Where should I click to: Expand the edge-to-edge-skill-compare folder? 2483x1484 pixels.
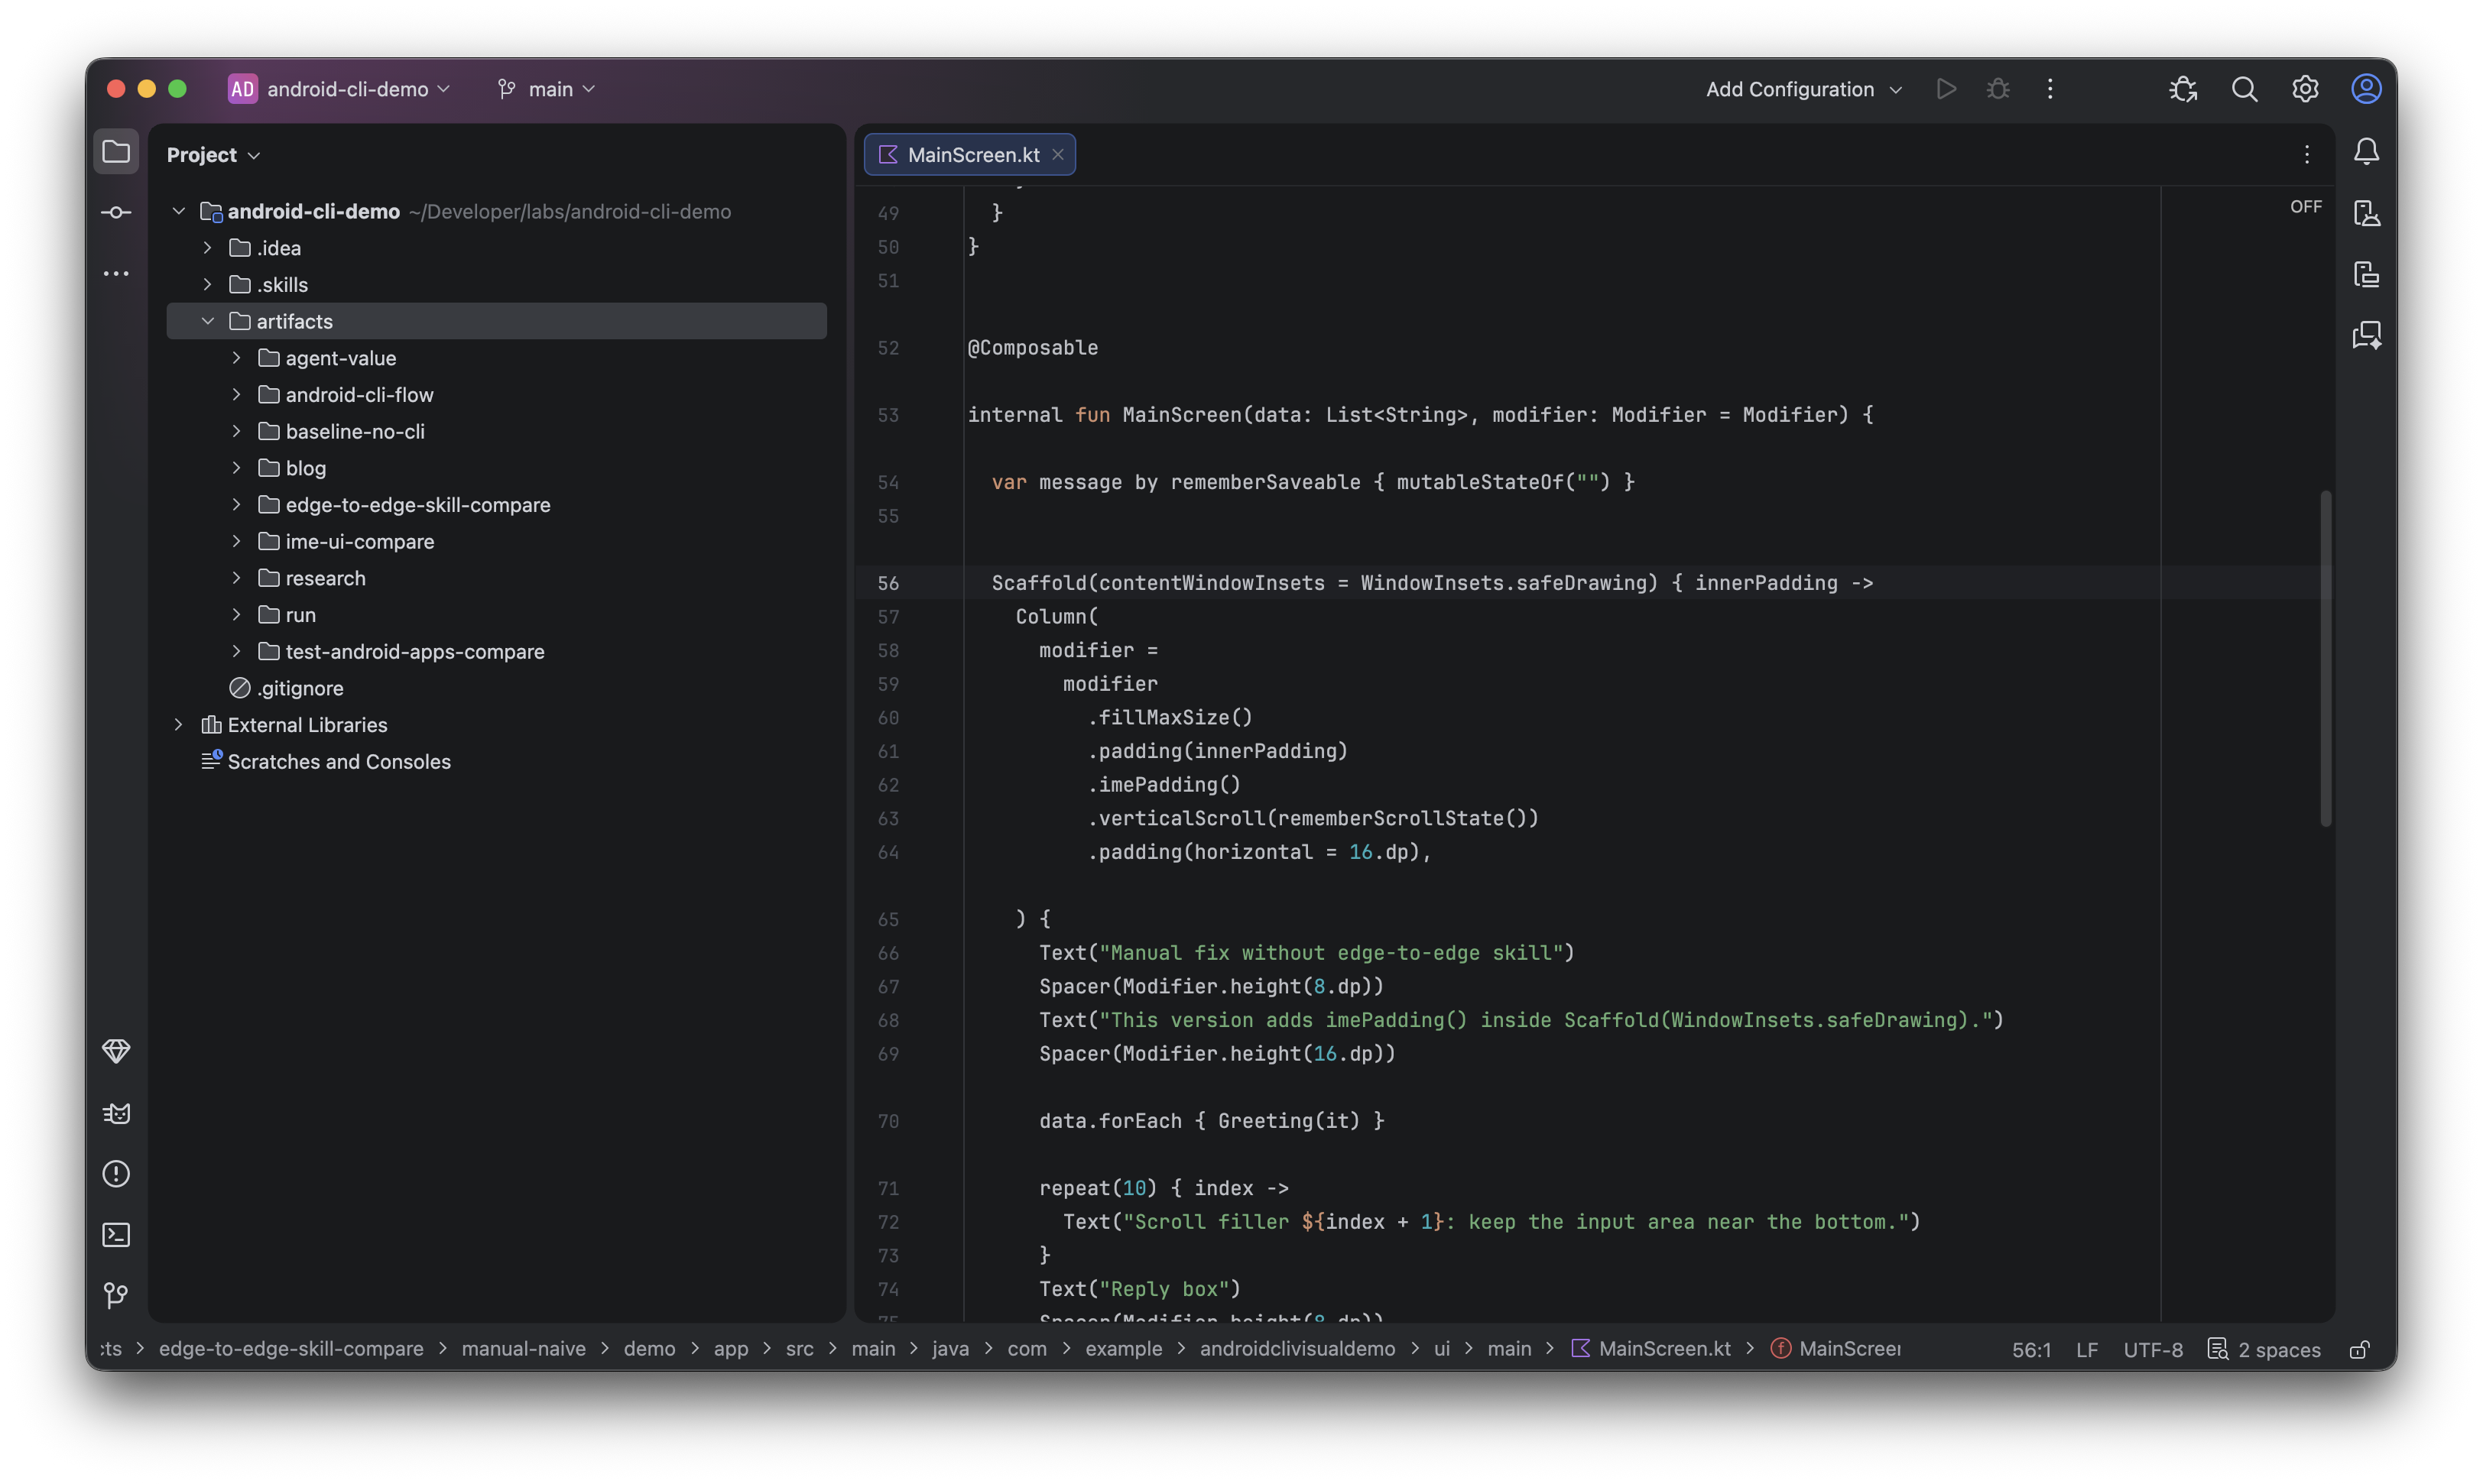[x=236, y=505]
